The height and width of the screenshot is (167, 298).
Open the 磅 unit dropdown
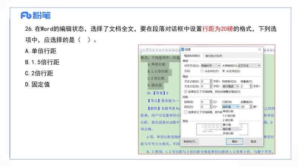click(x=255, y=107)
